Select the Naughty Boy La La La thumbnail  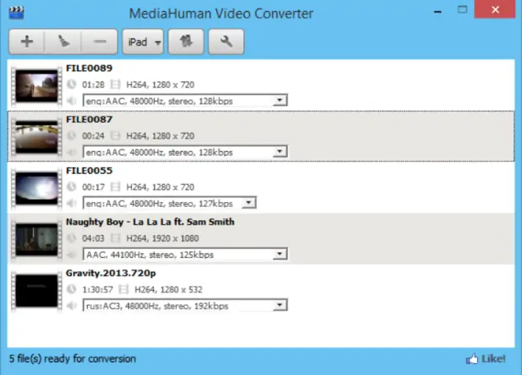pos(37,240)
